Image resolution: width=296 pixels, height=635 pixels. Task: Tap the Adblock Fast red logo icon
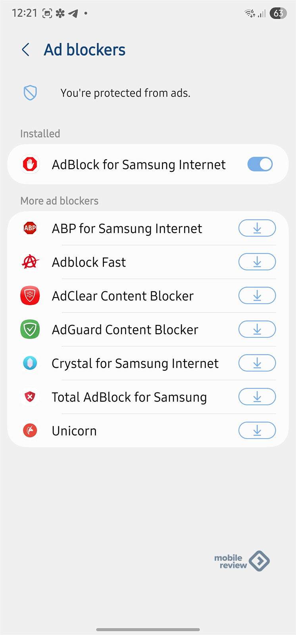(30, 262)
